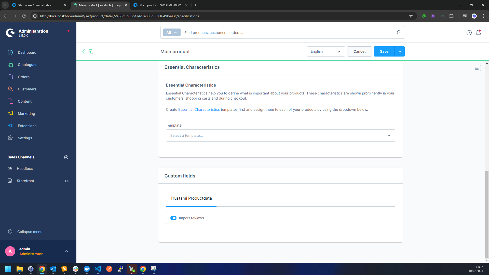Image resolution: width=489 pixels, height=275 pixels.
Task: Click the Catalogues icon in sidebar
Action: [x=10, y=64]
